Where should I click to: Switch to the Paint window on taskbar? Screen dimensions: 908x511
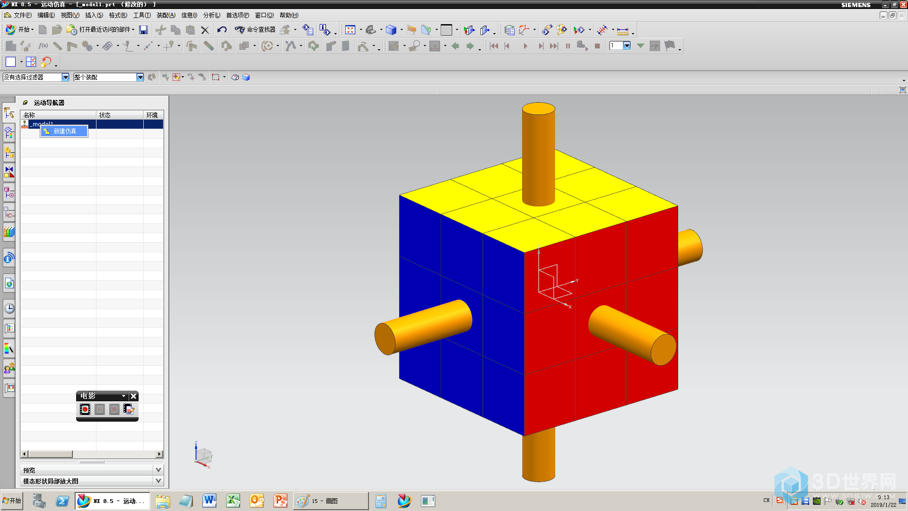click(x=331, y=501)
